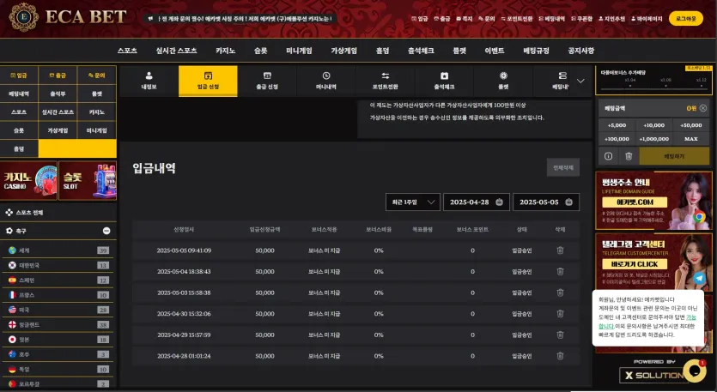
Task: Click the 가상게임 sidebar grid button
Action: [58, 130]
